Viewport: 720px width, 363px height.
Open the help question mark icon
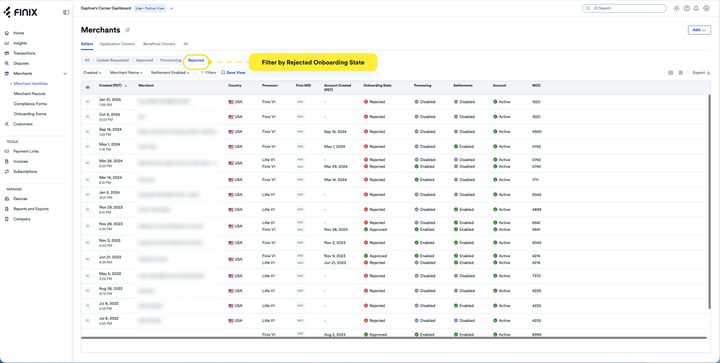coord(687,8)
